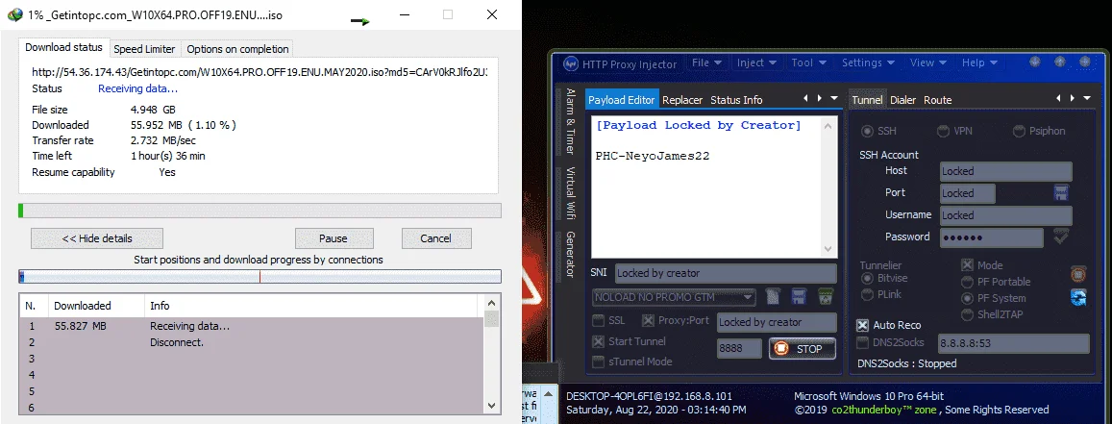Screen dimensions: 1112x424
Task: Click the last round button in the Injector title bar
Action: click(1085, 62)
